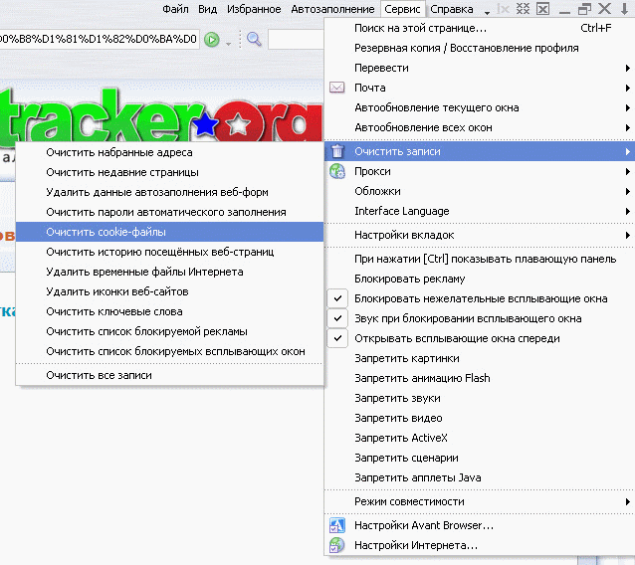Click the globe icon next to Прокси
The height and width of the screenshot is (565, 635).
tap(337, 171)
